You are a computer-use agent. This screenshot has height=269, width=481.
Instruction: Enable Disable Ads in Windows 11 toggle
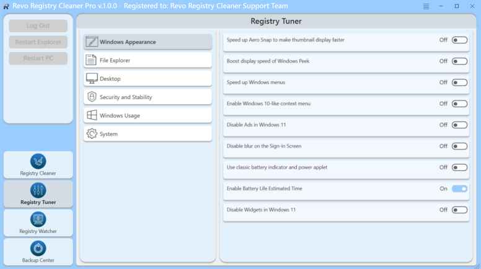point(459,125)
